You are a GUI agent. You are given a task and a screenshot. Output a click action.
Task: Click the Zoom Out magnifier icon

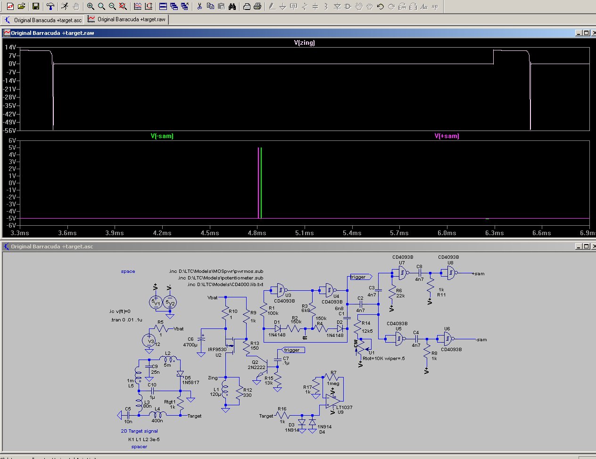click(112, 7)
